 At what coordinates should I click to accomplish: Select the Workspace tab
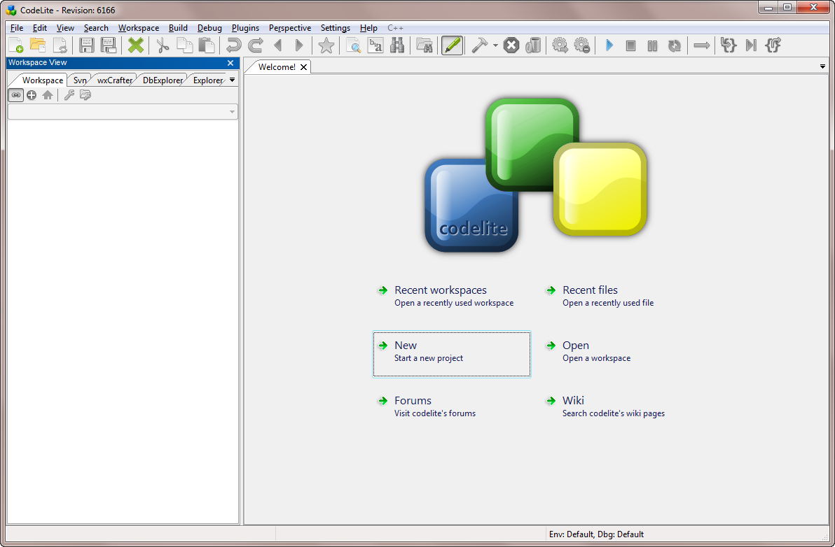[42, 80]
